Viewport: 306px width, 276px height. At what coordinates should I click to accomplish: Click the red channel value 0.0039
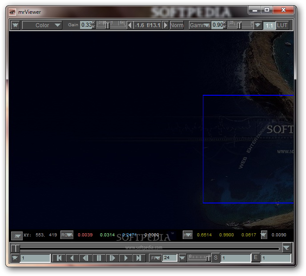[85, 235]
